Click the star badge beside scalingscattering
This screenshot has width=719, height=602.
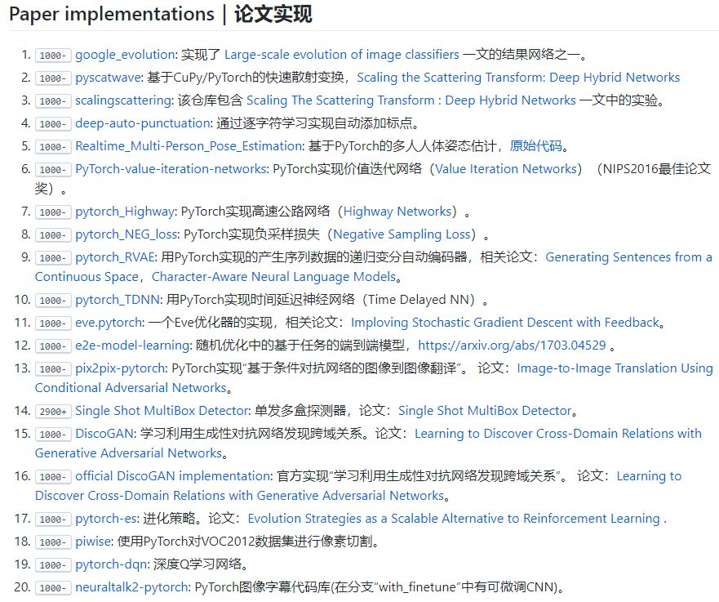tap(53, 101)
